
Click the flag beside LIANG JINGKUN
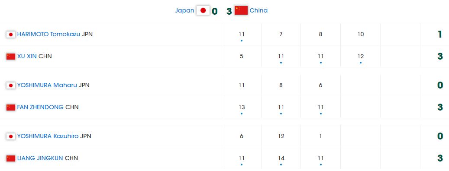point(11,158)
